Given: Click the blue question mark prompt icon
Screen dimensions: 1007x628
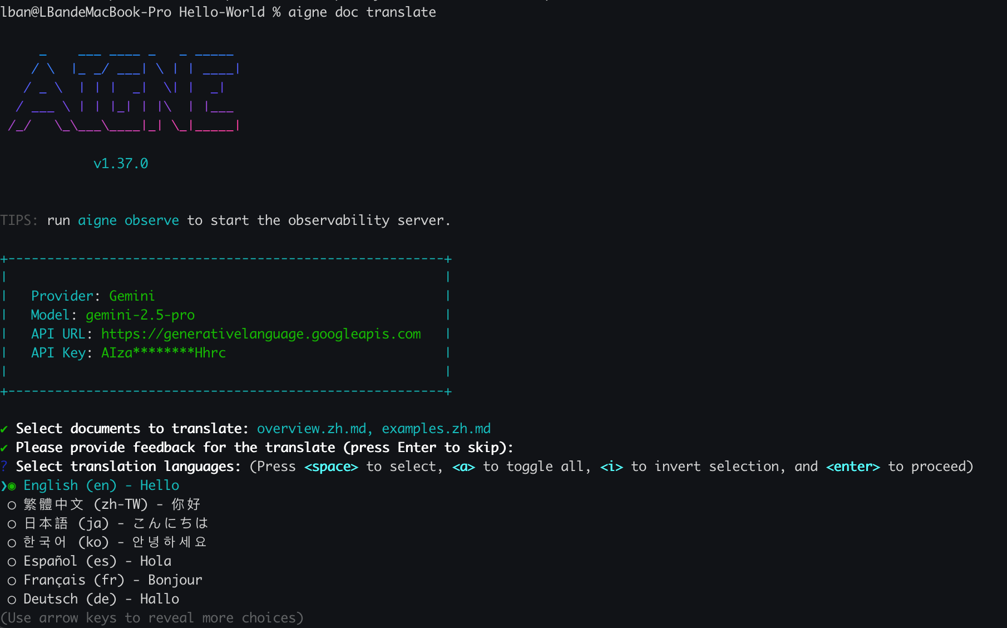Looking at the screenshot, I should (x=4, y=466).
